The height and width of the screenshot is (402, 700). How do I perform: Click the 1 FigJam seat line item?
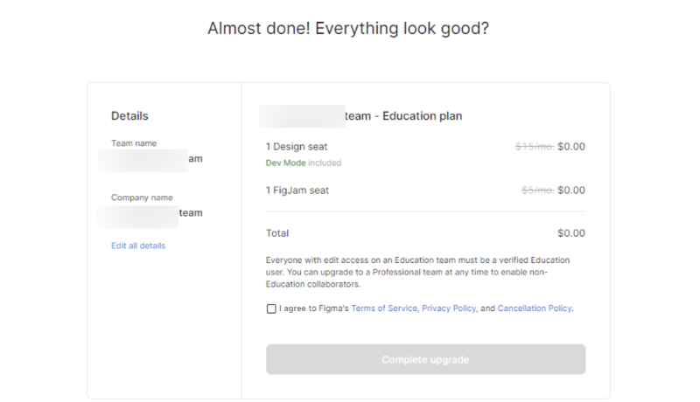tap(297, 190)
